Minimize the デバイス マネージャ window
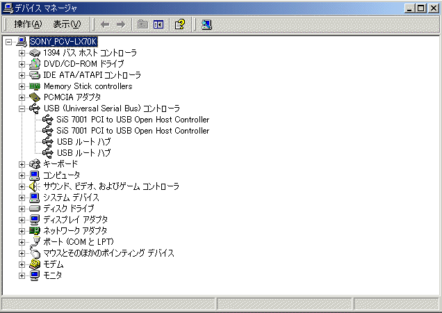Screen dimensions: 442x313 coord(409,8)
